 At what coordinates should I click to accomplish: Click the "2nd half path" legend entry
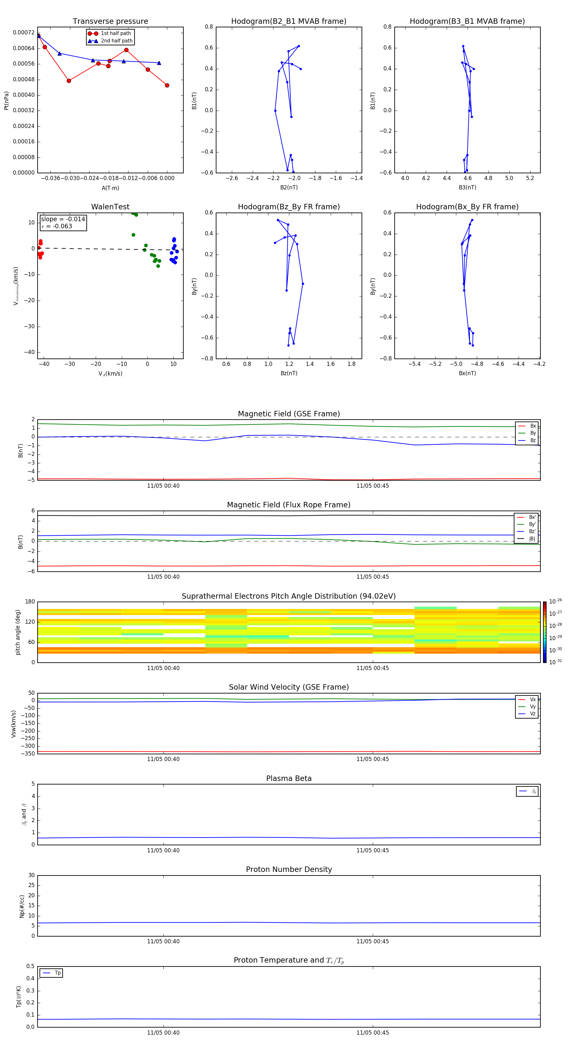tap(110, 41)
